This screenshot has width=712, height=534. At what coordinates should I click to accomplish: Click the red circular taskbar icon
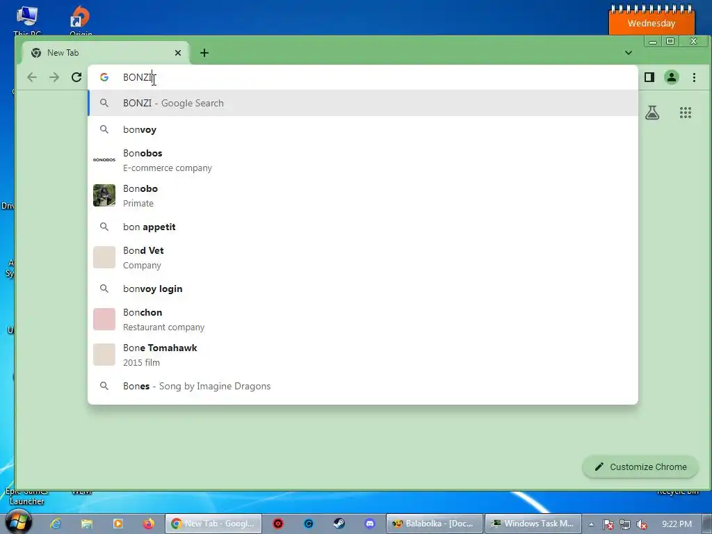[x=278, y=524]
